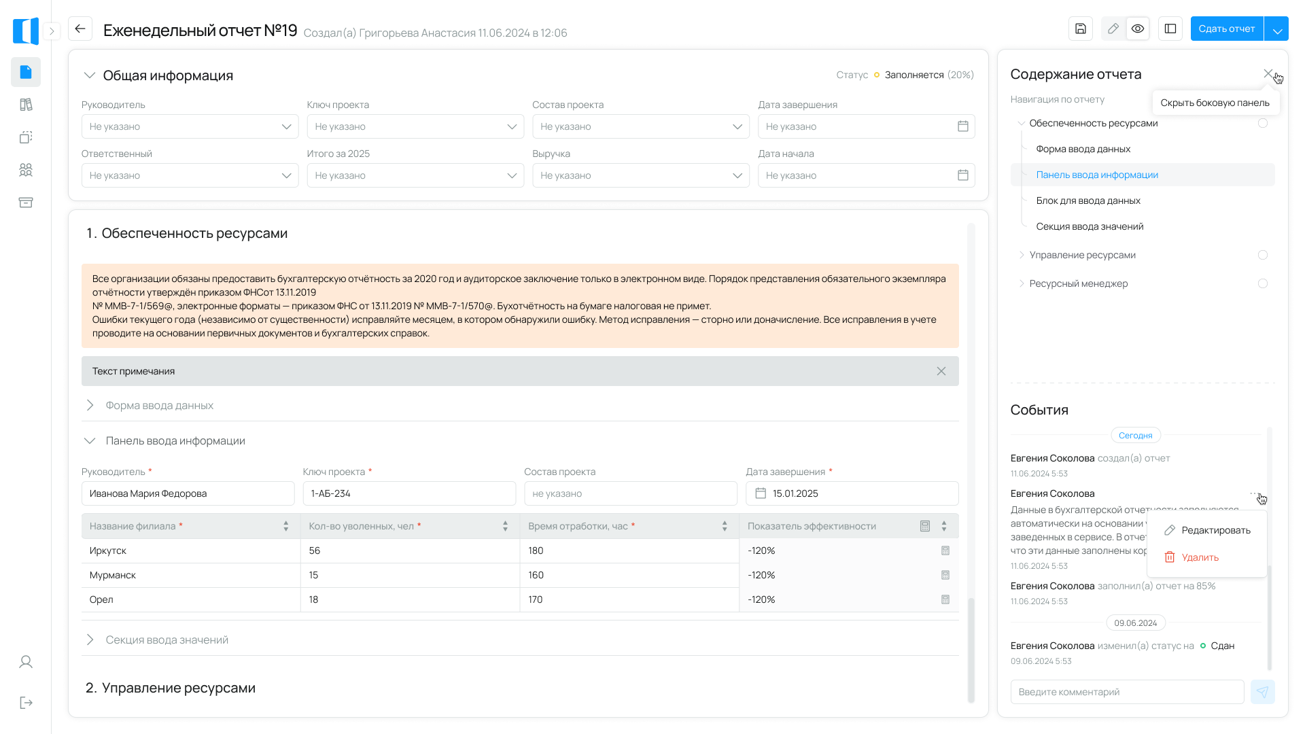
Task: Go to Блок для ввода данных navigation item
Action: [1087, 200]
